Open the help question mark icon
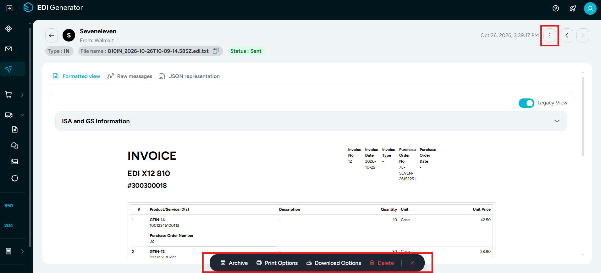 click(x=556, y=8)
